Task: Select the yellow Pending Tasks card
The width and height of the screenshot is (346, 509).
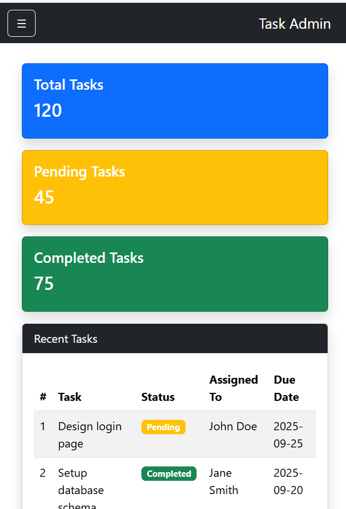Action: pos(175,187)
